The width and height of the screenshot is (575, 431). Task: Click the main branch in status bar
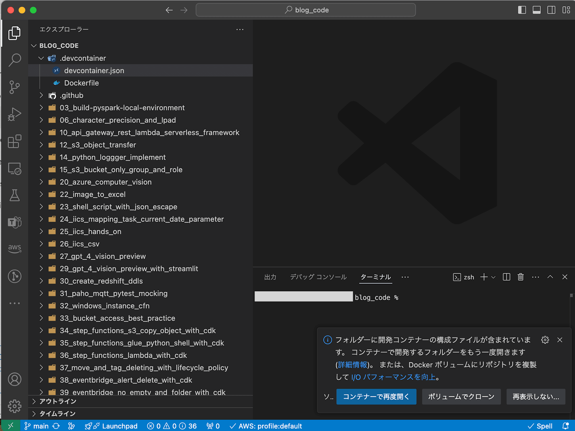click(x=37, y=426)
